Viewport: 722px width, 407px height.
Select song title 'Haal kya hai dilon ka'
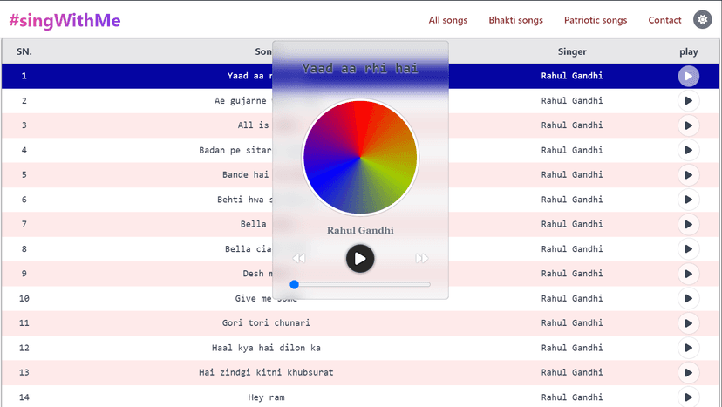[x=266, y=348]
